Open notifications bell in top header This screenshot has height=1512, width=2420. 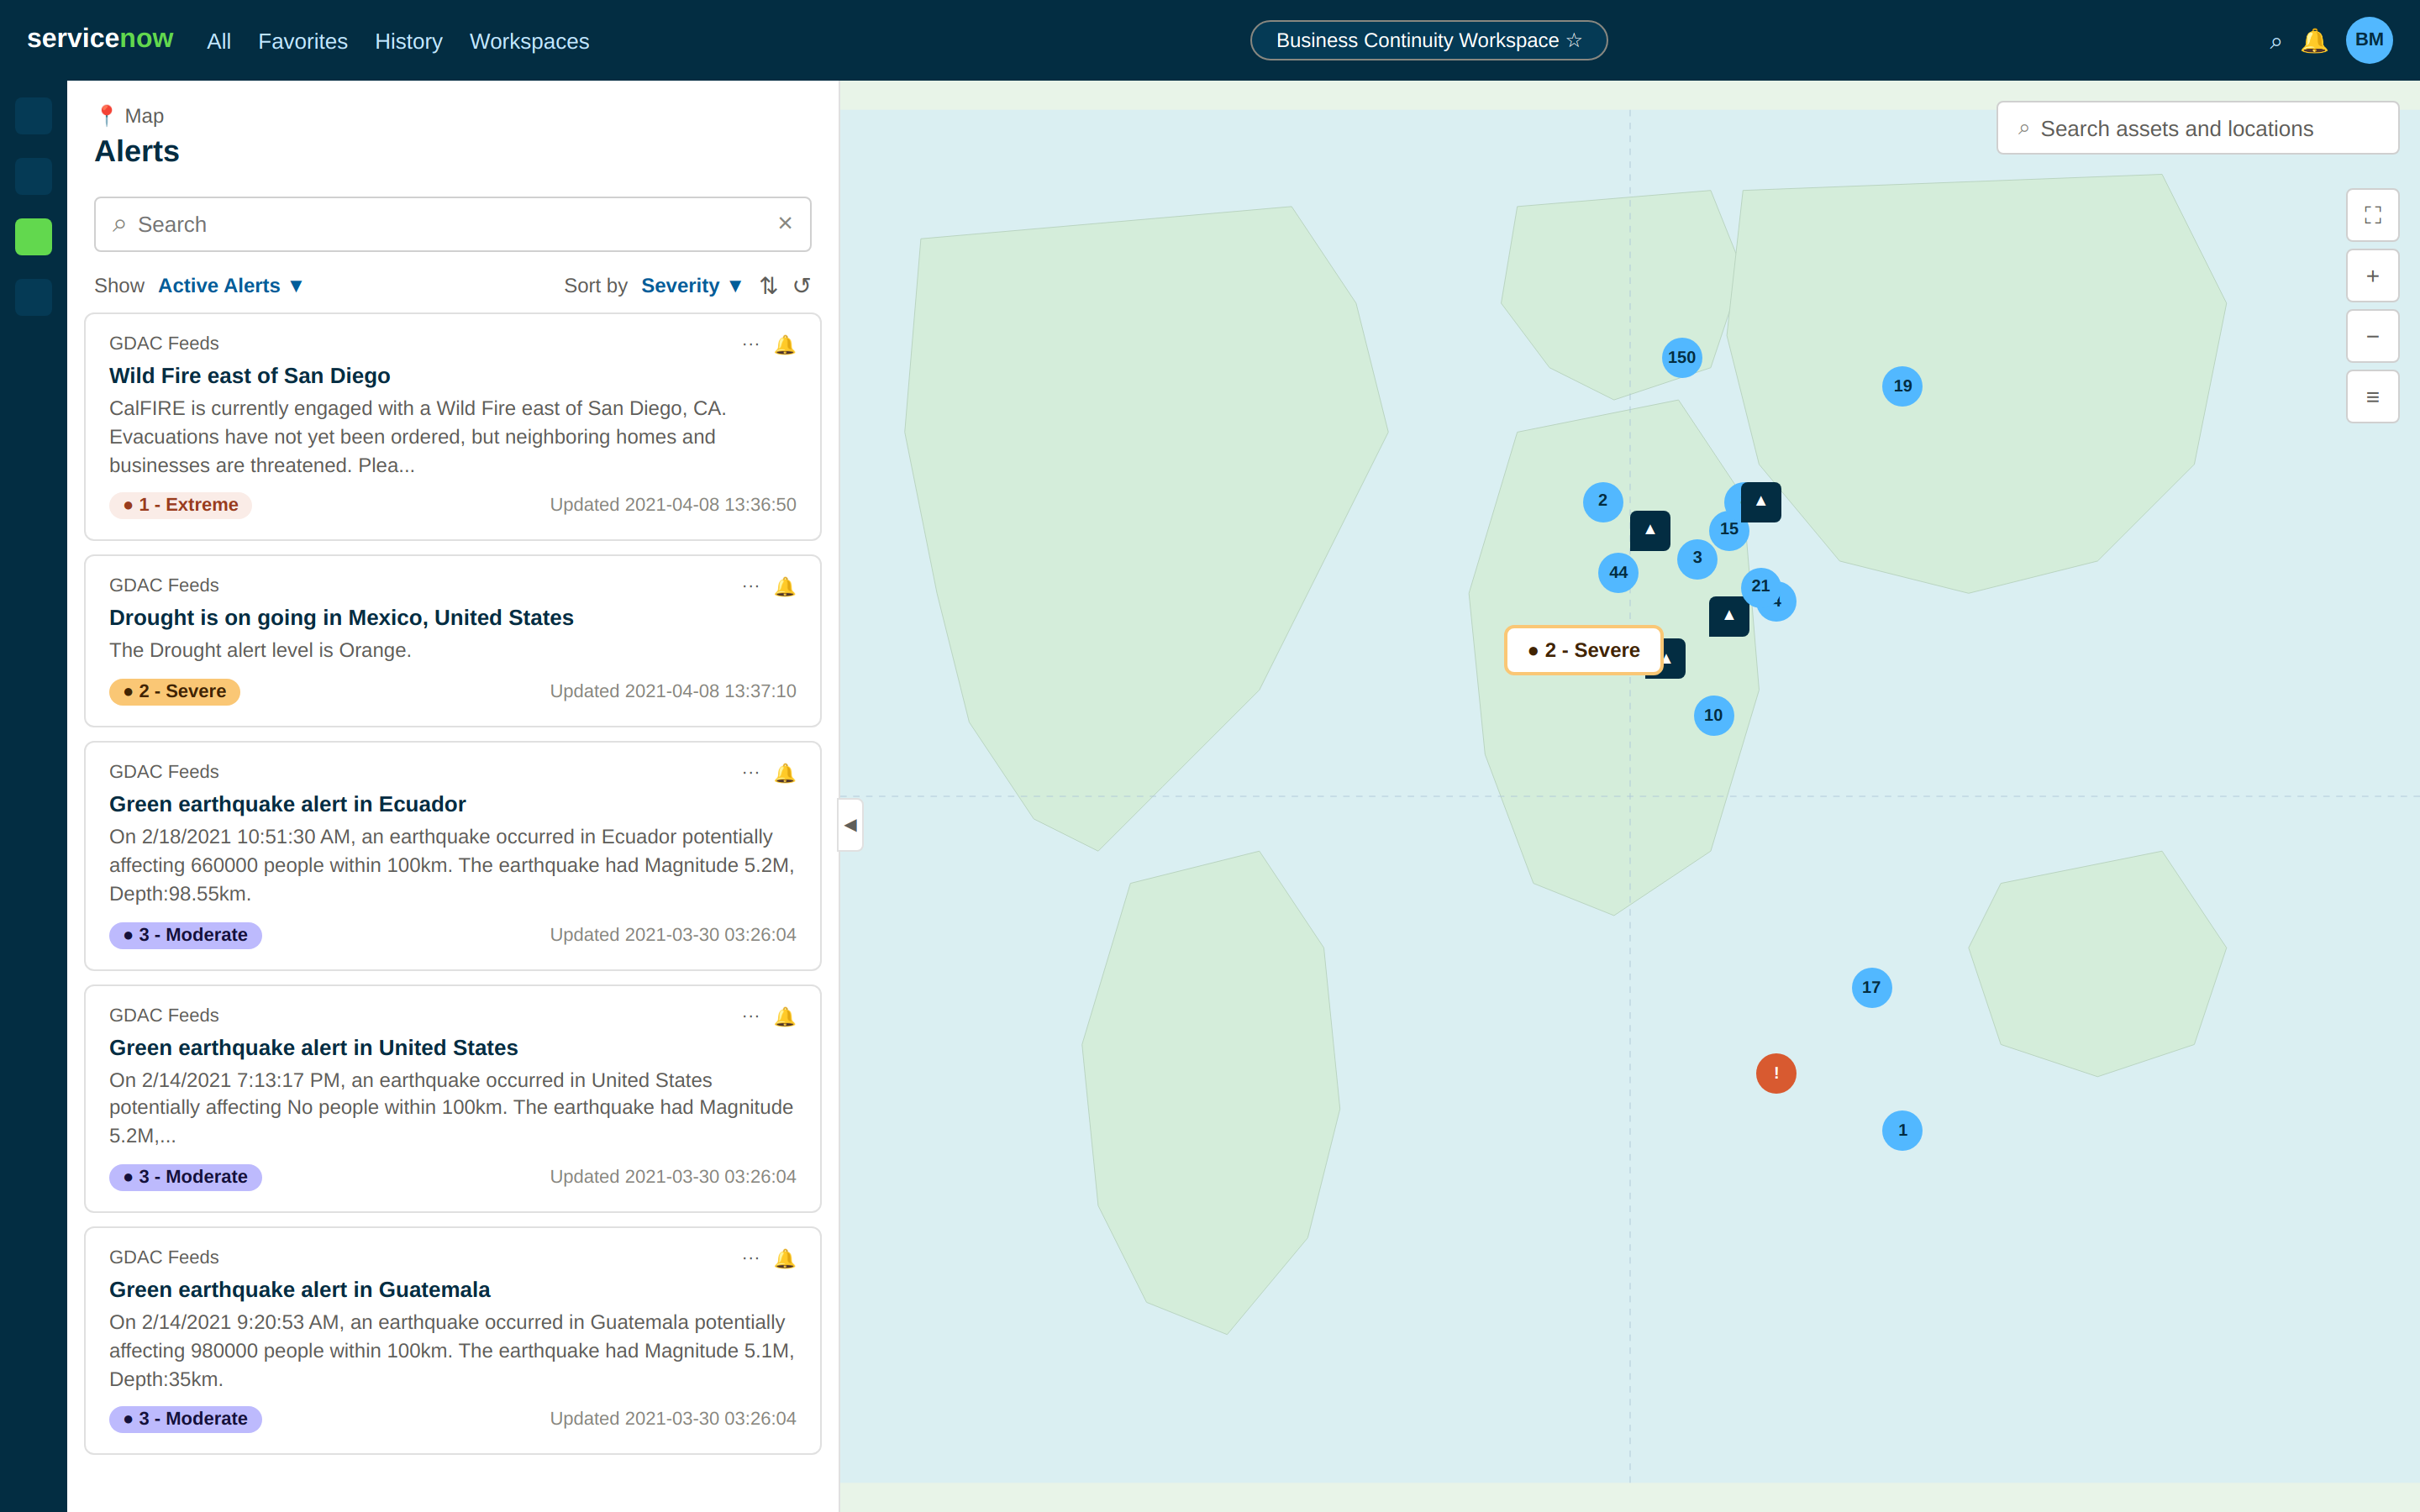[x=2314, y=41]
